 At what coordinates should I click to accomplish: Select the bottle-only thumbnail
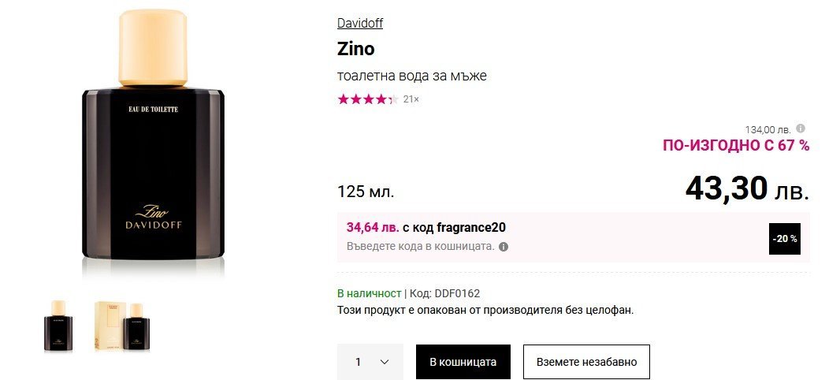point(58,326)
